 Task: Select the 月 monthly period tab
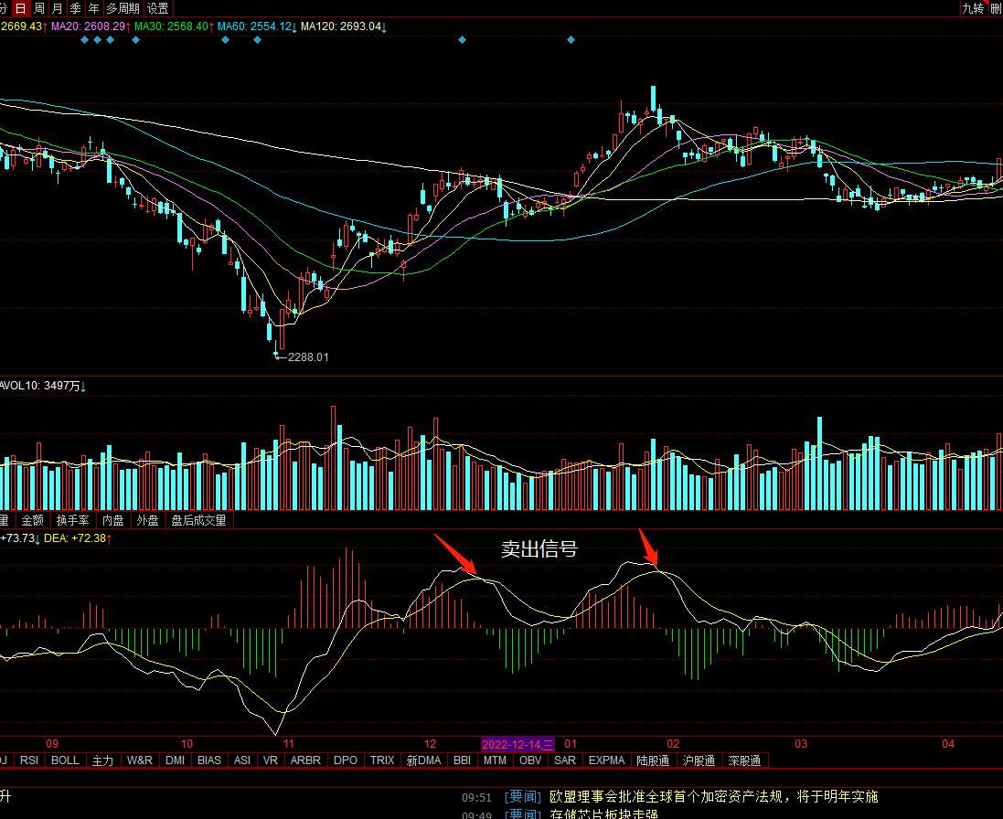pos(58,8)
